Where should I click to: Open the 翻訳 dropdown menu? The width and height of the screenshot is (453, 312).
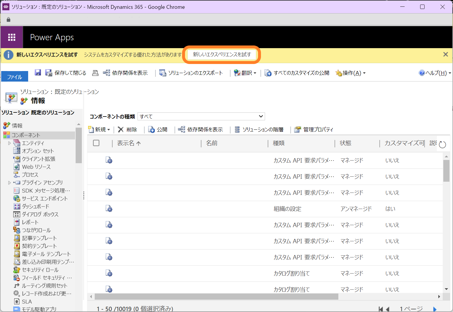click(245, 73)
